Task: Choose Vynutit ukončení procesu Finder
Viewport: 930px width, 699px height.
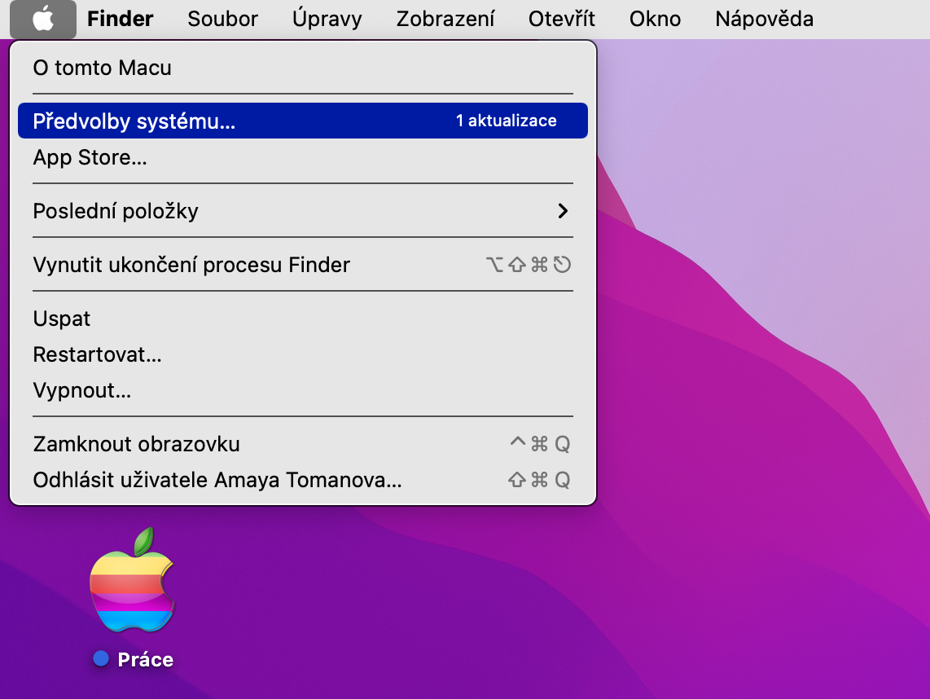Action: click(x=302, y=265)
